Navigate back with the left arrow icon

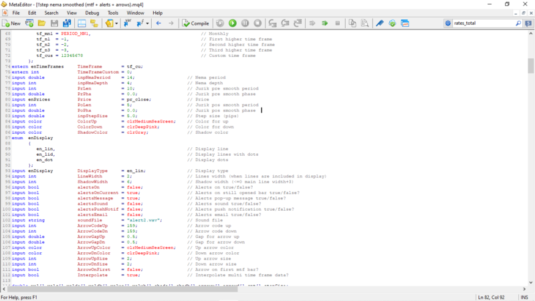point(158,23)
